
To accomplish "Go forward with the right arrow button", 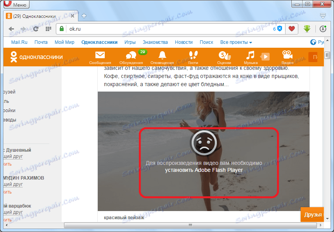I will [x=23, y=29].
